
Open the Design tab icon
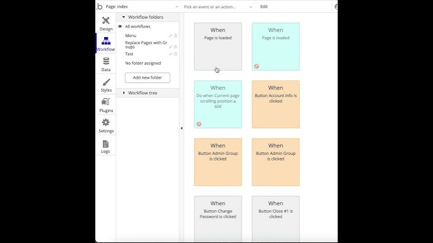coord(106,21)
